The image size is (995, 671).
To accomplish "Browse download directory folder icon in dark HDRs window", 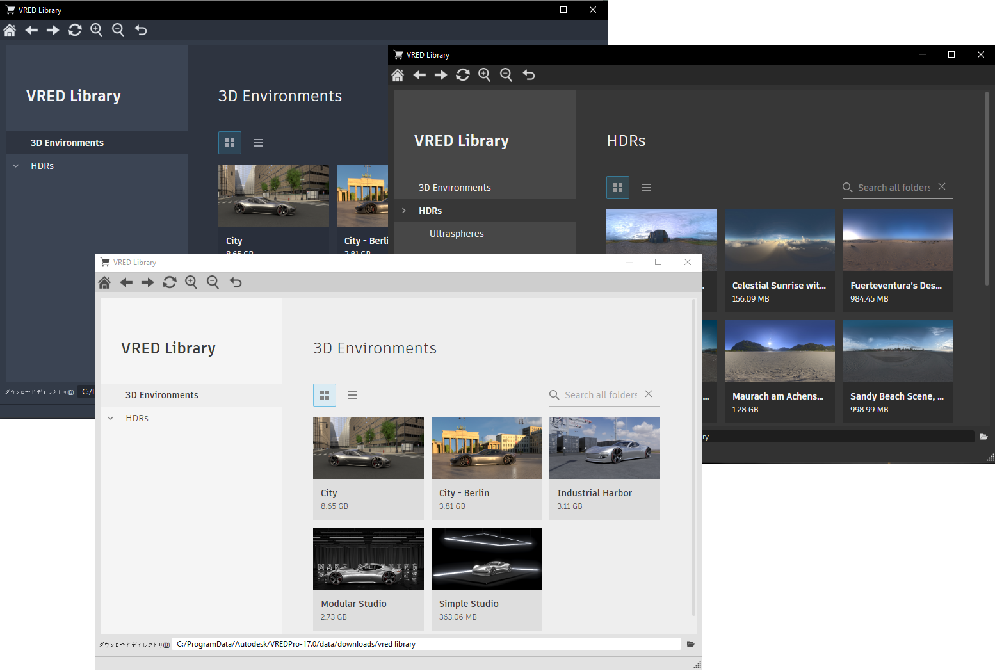I will (984, 437).
